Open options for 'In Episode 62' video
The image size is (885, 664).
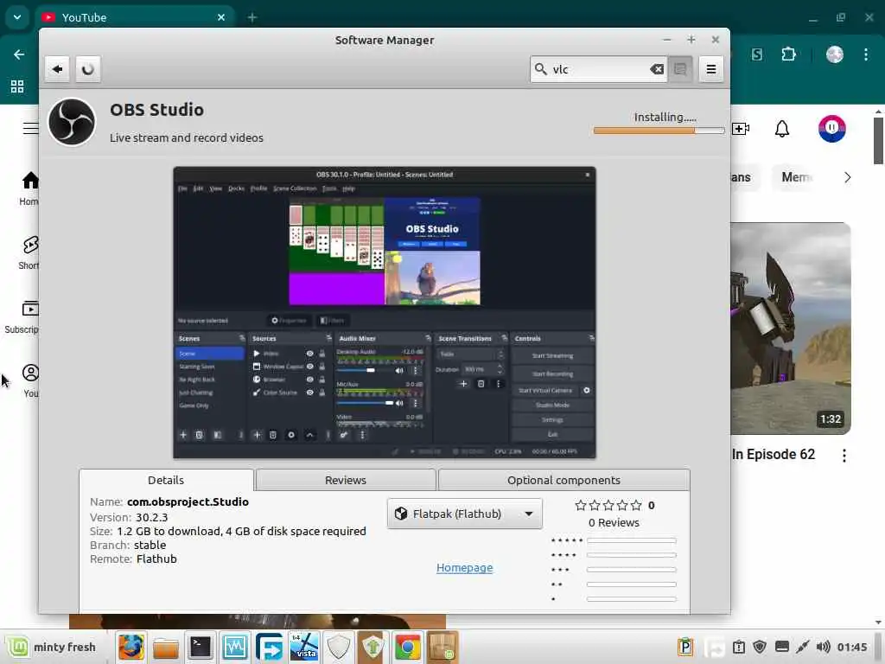(x=844, y=456)
